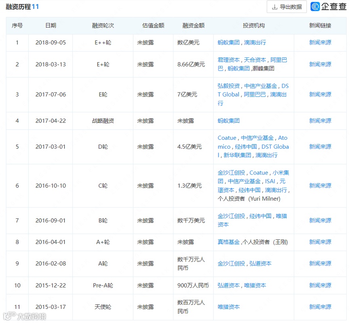Image resolution: width=350 pixels, height=323 pixels.
Task: Open 新闻来源 link for 2018-03-13 row
Action: coord(320,64)
